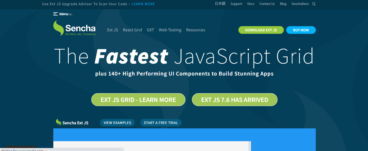This screenshot has width=368, height=151.
Task: Open the search magnifier icon
Action: 314,4
